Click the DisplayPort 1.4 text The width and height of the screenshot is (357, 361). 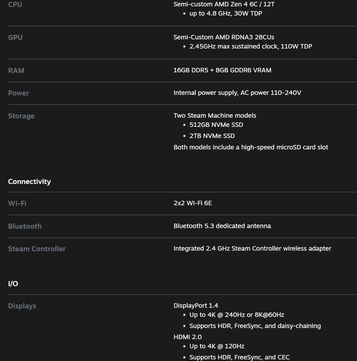[196, 305]
